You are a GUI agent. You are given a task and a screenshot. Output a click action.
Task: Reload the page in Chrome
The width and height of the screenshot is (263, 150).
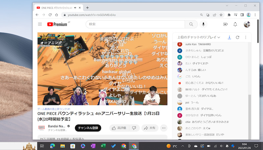pos(50,15)
